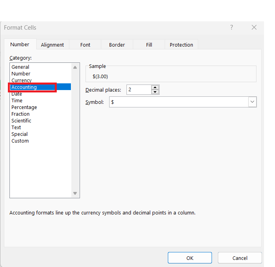Click the Cancel button
The image size is (275, 267).
[x=240, y=258]
